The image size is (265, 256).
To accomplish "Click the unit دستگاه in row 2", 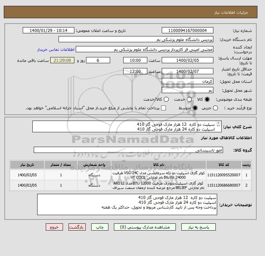I will pyautogui.click(x=94, y=186).
